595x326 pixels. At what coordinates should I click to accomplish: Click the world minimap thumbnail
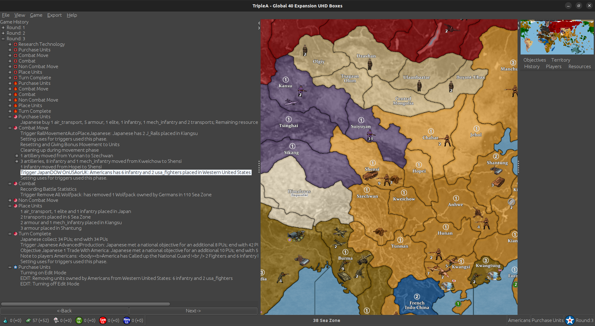(557, 37)
